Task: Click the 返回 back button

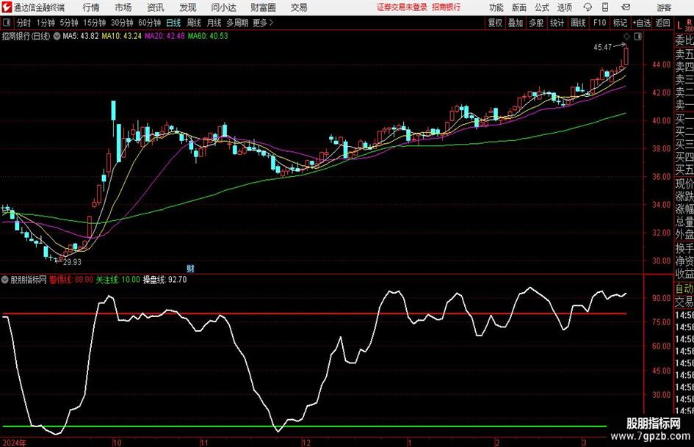Action: tap(662, 23)
